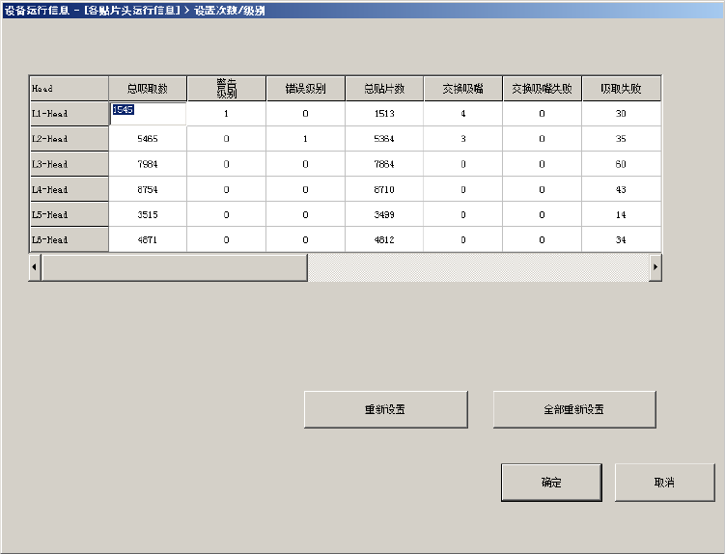Select L2-Head 吸取失败 cell 35

621,139
